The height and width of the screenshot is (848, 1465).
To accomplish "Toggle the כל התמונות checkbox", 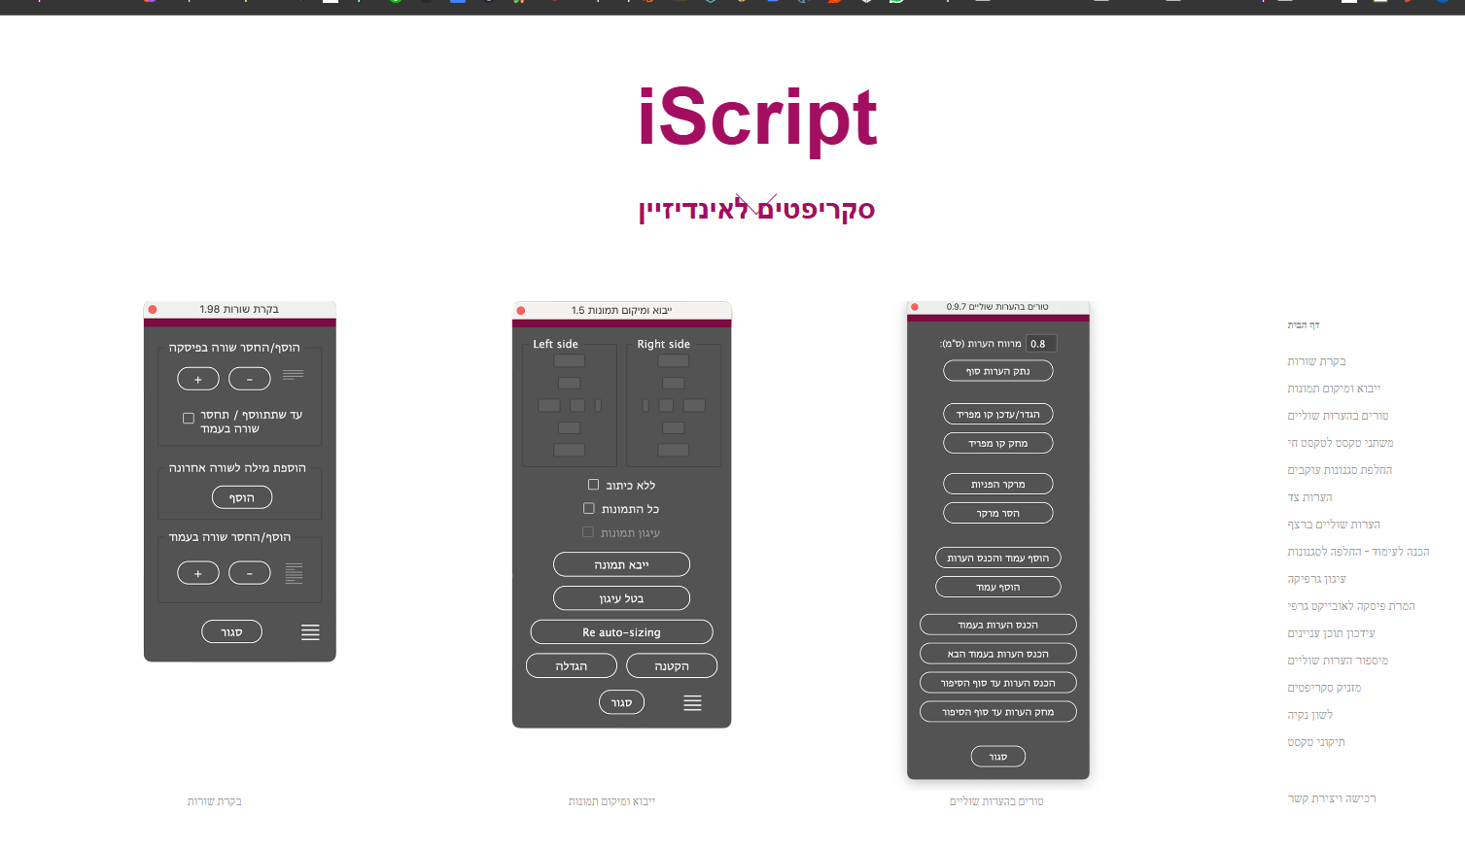I will click(589, 508).
